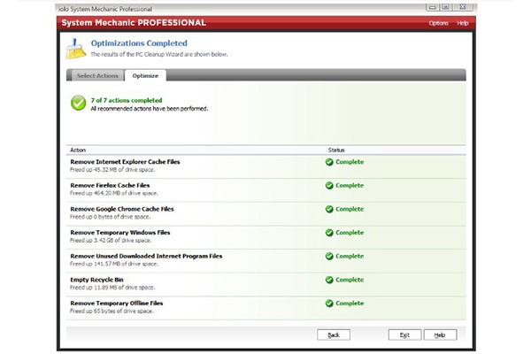The image size is (531, 354).
Task: Select 'Remove Unused Downloaded Internet Program Files' title
Action: (146, 256)
